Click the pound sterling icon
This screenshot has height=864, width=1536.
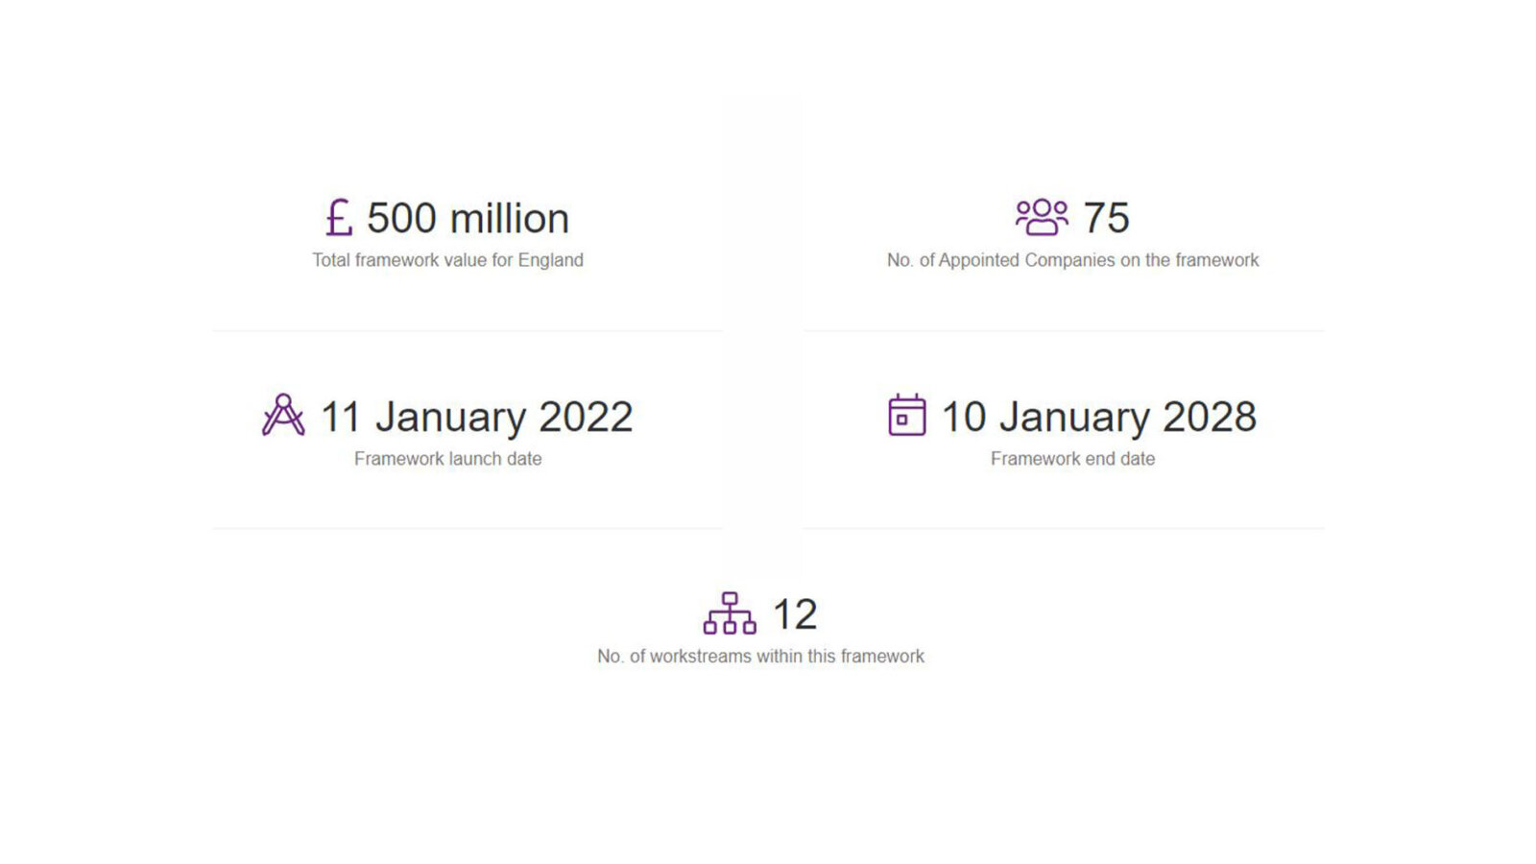[339, 218]
